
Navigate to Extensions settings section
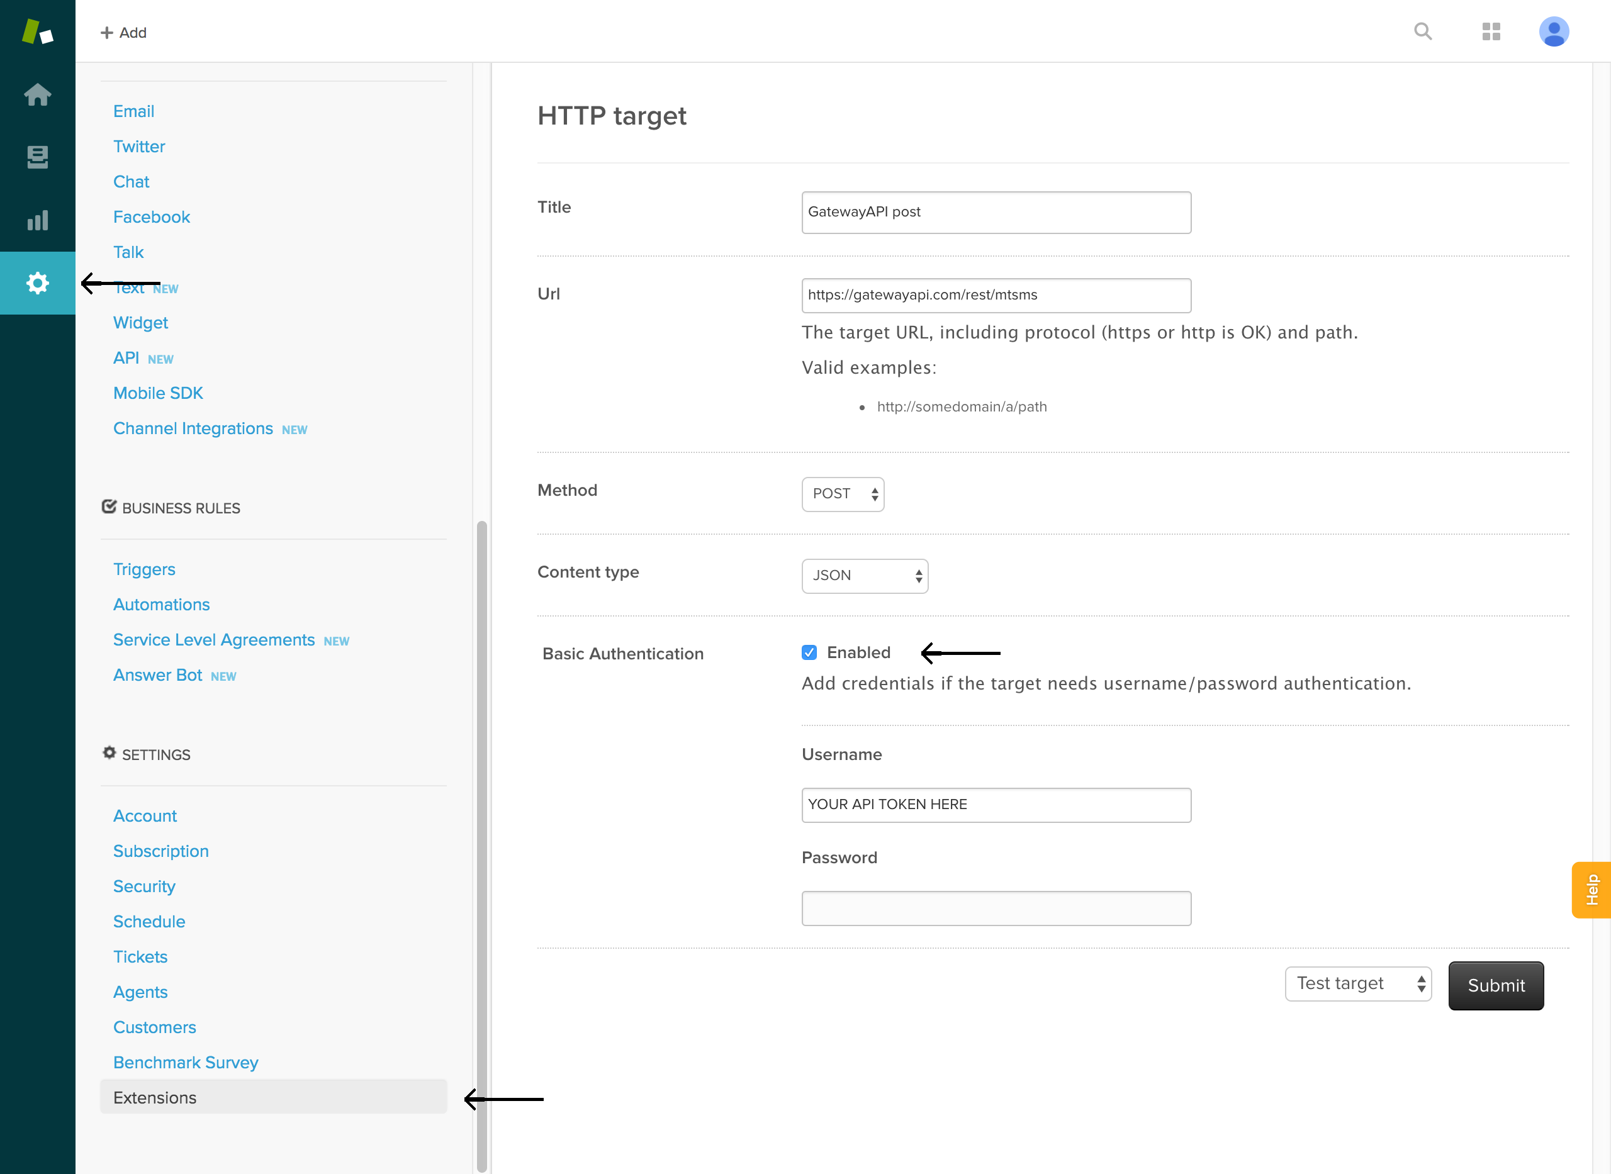(x=154, y=1097)
